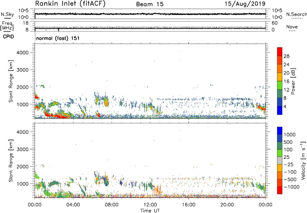Click the '20:00' time axis tick

tap(227, 205)
